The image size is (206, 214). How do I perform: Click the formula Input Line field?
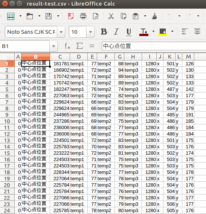pos(154,46)
